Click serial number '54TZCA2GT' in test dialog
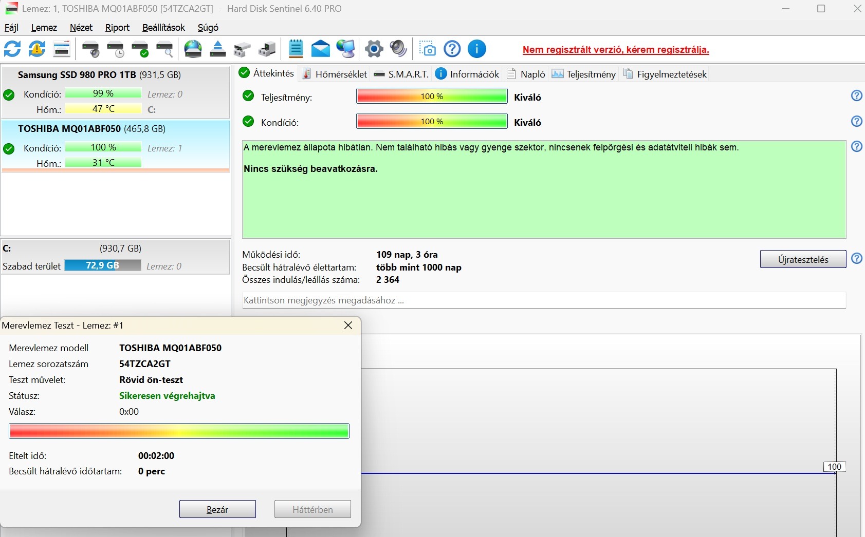 coord(145,364)
